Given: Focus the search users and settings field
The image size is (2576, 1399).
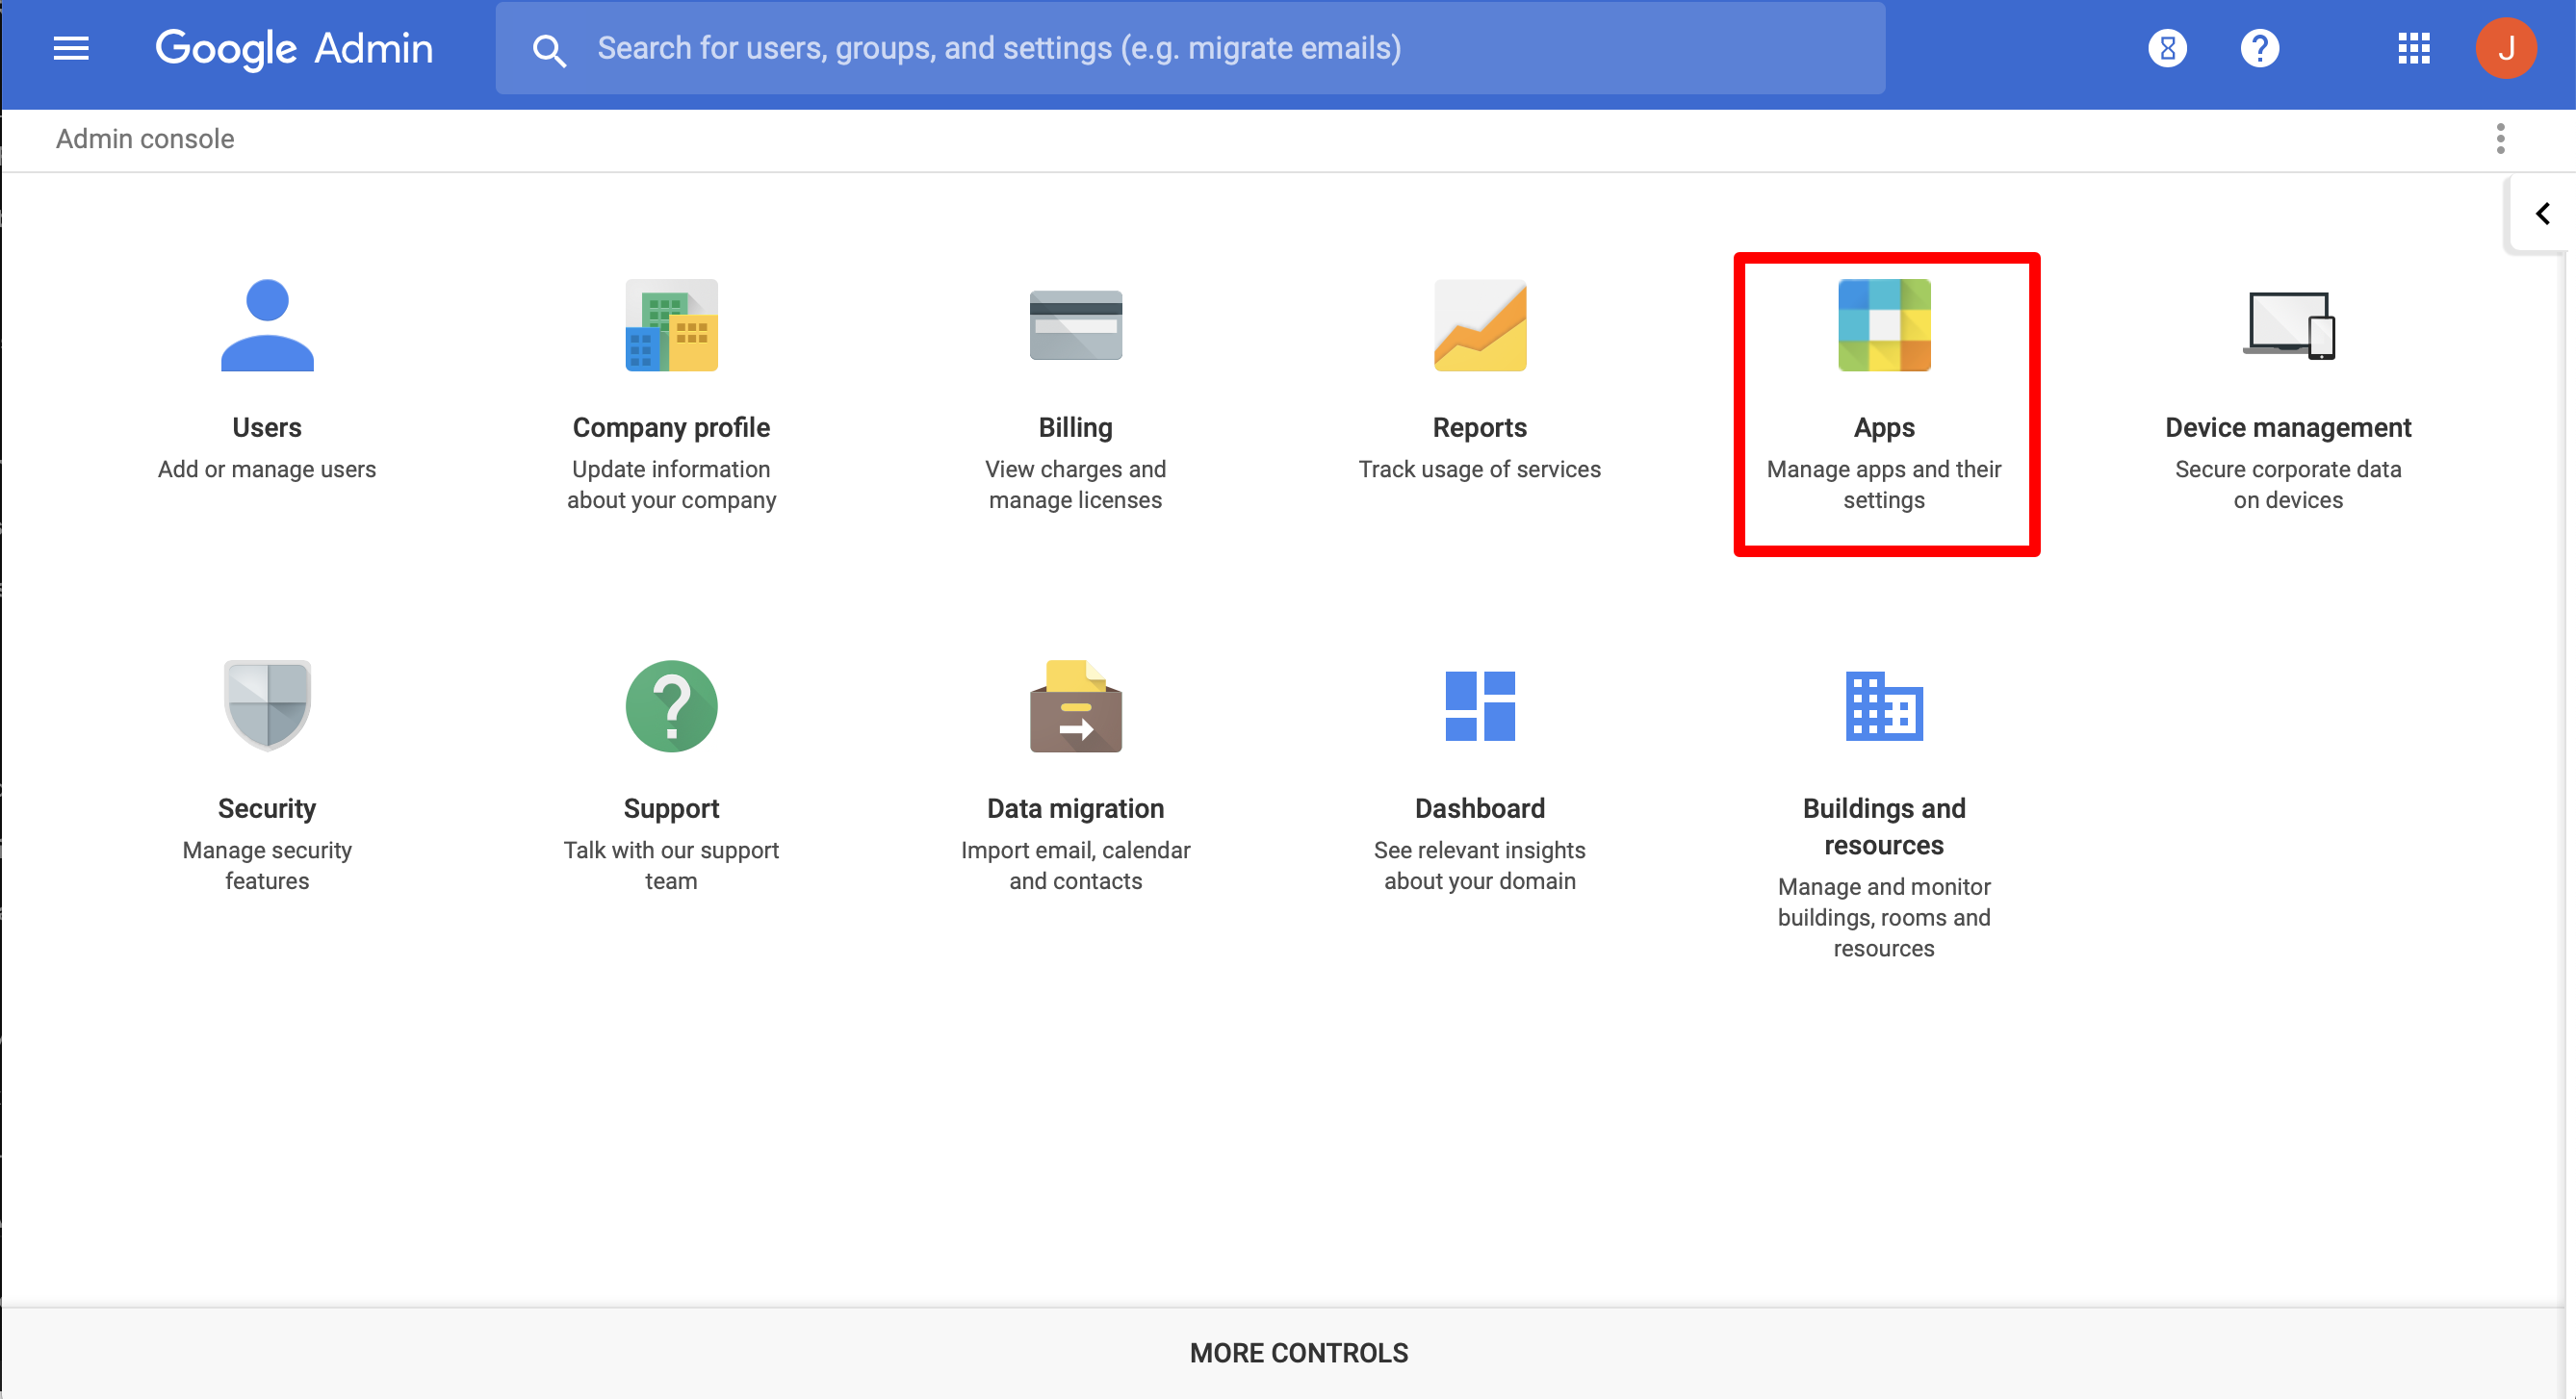Looking at the screenshot, I should coord(1190,48).
